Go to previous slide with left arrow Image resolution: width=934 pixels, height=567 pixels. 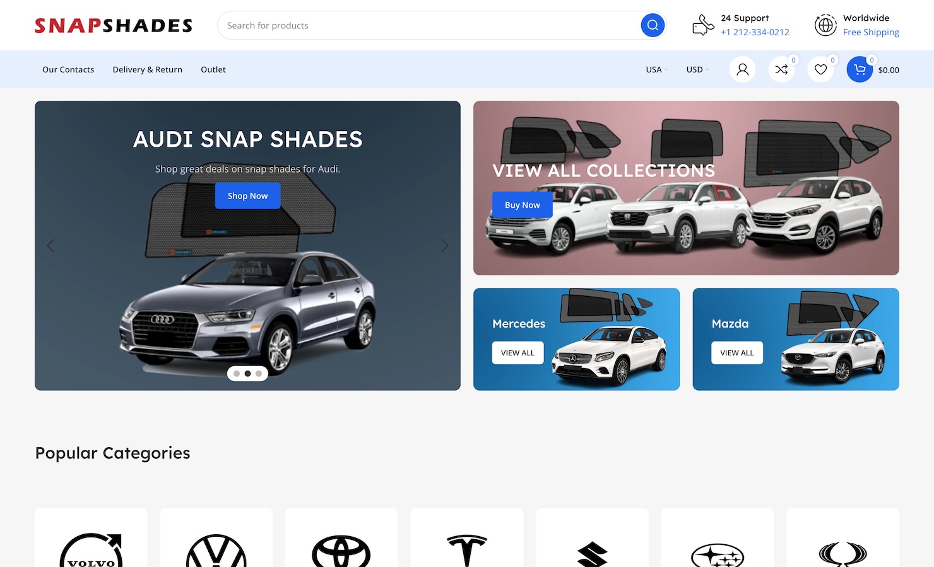pyautogui.click(x=50, y=246)
